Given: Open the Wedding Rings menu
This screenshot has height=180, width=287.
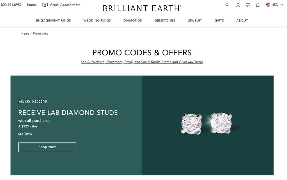Looking at the screenshot, I should [x=97, y=21].
